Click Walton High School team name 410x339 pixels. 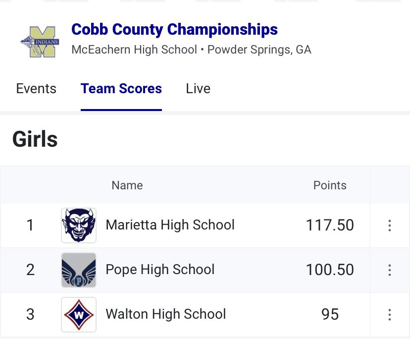pos(166,314)
